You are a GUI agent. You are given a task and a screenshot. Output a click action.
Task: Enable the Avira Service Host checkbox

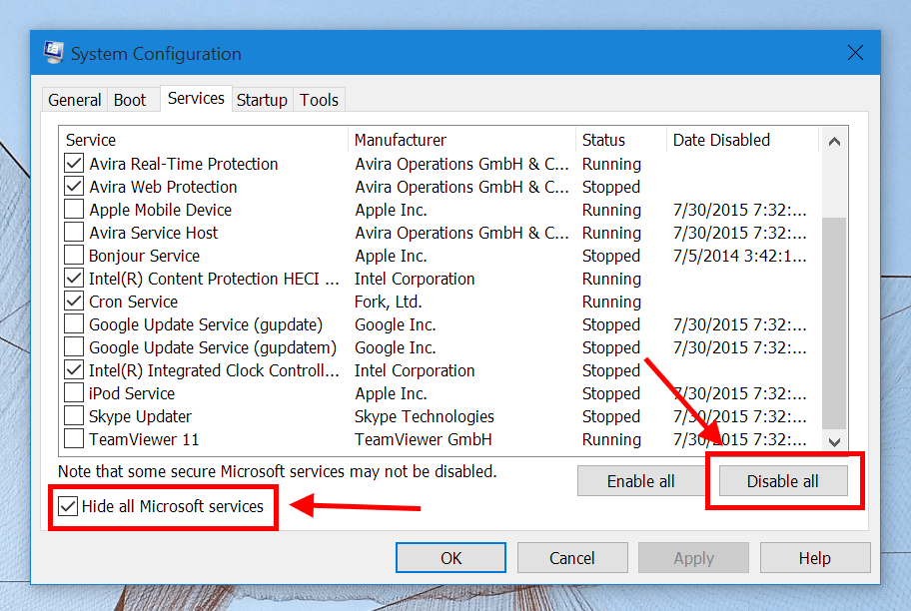tap(74, 233)
